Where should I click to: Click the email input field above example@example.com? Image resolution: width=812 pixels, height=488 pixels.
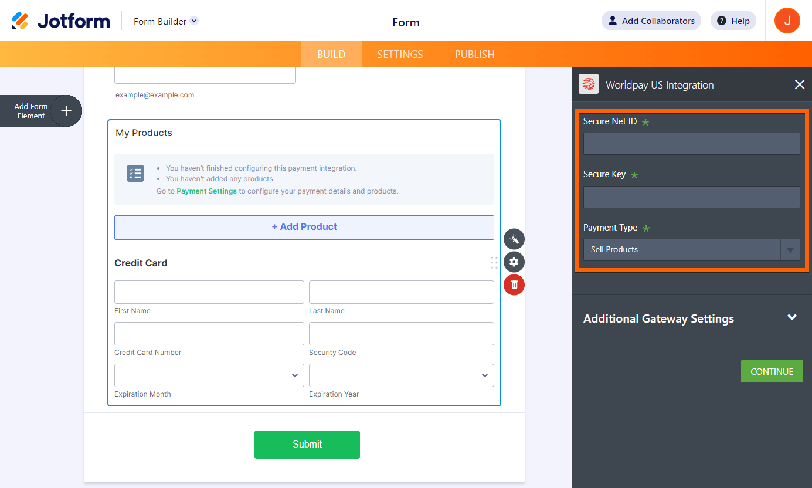coord(205,75)
